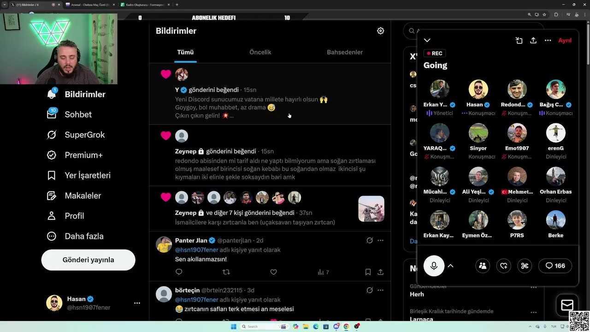Open account menu dots next to Hasan
This screenshot has height=332, width=590.
click(x=137, y=303)
